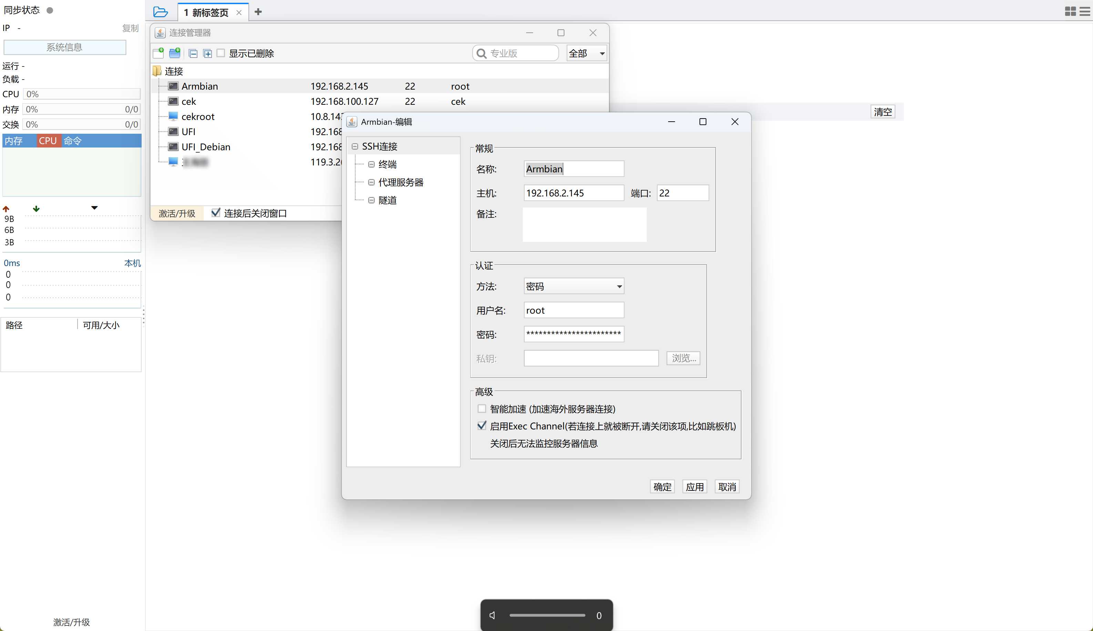
Task: Click the volume speaker icon
Action: (x=492, y=615)
